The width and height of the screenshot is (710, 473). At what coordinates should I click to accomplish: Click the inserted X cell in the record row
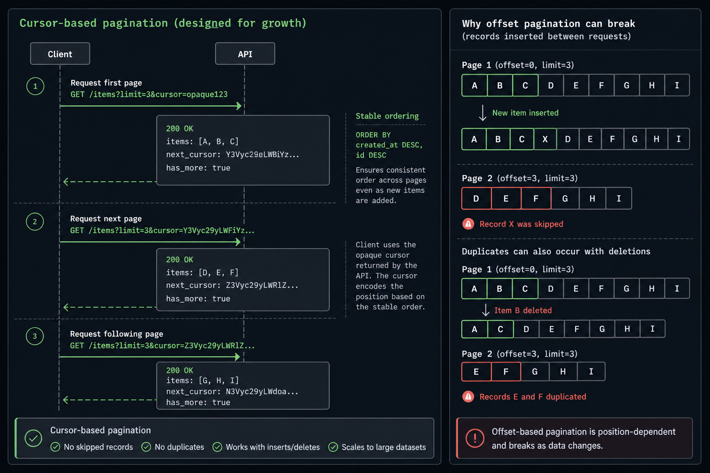click(545, 139)
